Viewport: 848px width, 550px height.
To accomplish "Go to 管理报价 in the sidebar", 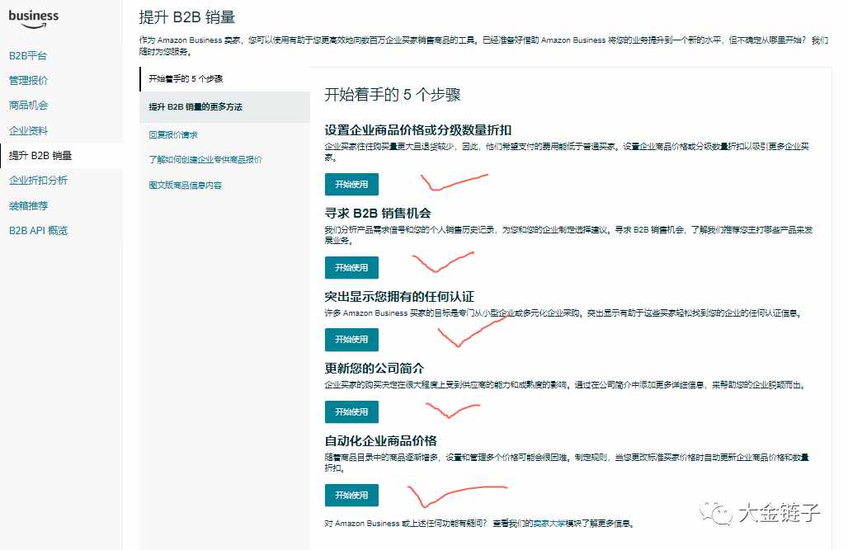I will point(28,81).
